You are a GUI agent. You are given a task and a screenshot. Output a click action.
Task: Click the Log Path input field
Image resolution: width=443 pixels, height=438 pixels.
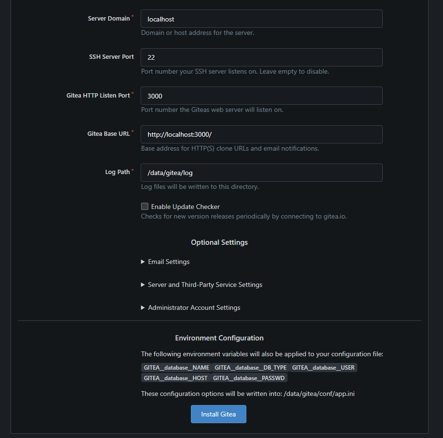coord(261,173)
